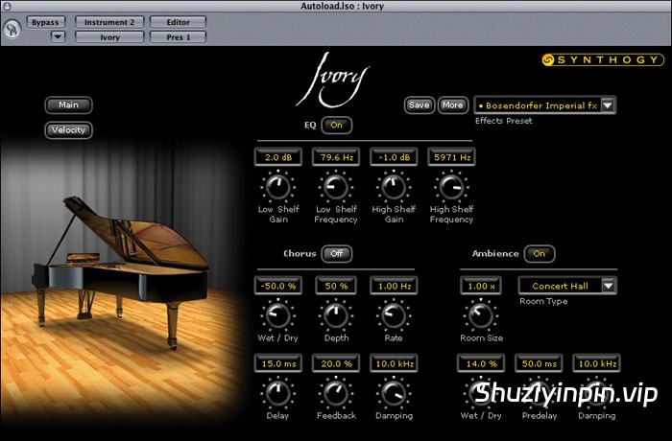Click the More button

452,104
